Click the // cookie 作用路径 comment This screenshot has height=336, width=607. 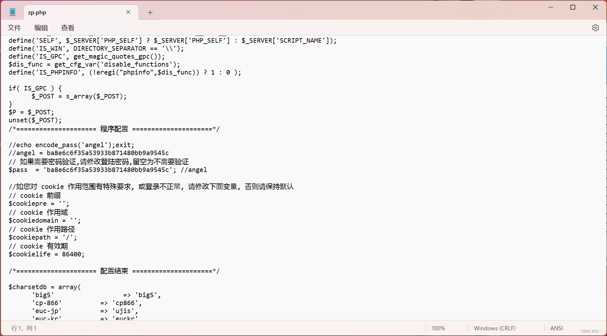click(x=42, y=229)
